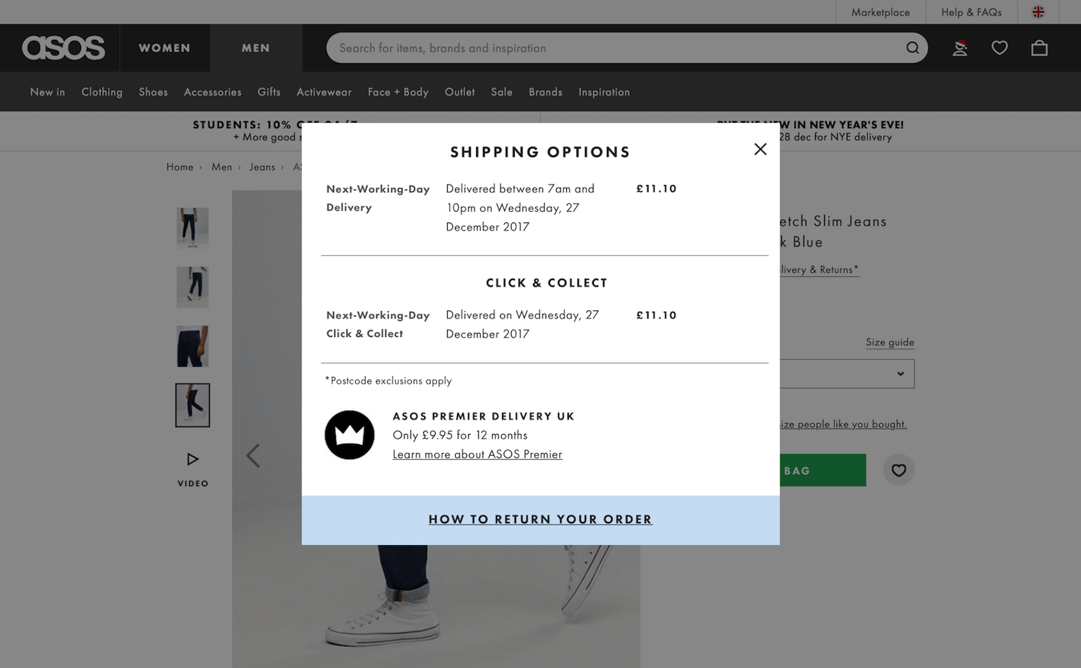Click the green Add to Bag button
This screenshot has height=668, width=1081.
(x=823, y=470)
